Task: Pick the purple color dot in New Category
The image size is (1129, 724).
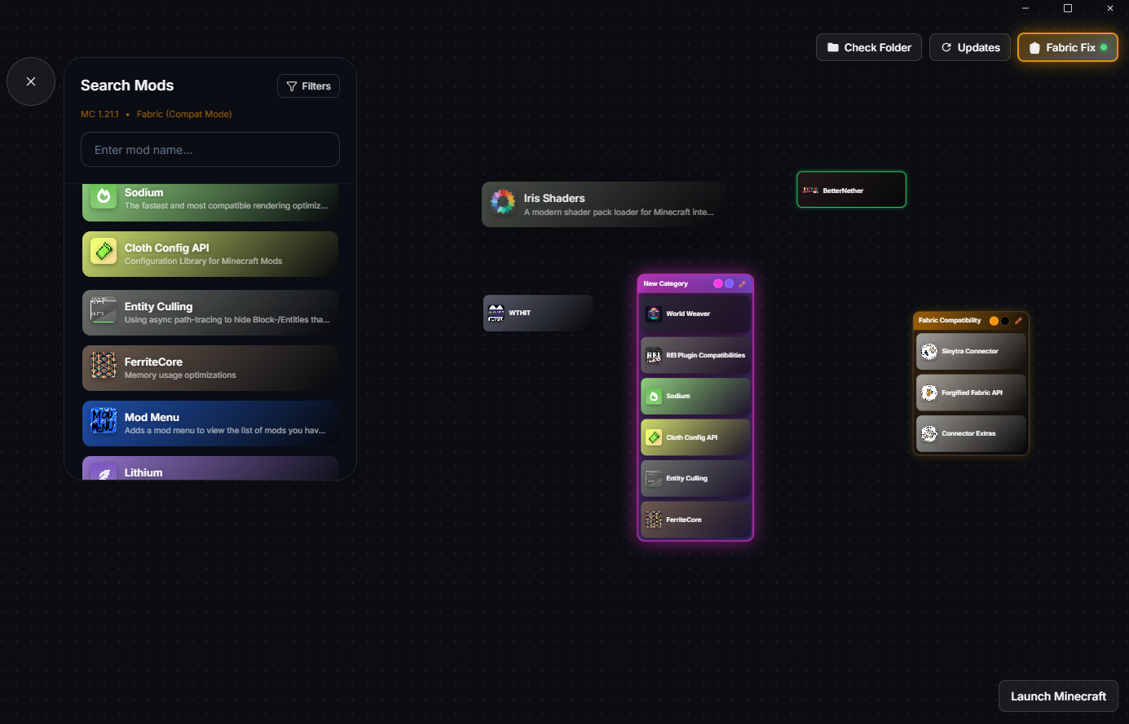Action: (x=730, y=284)
